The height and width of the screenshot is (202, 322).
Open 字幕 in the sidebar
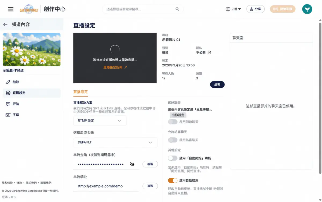coord(32,115)
